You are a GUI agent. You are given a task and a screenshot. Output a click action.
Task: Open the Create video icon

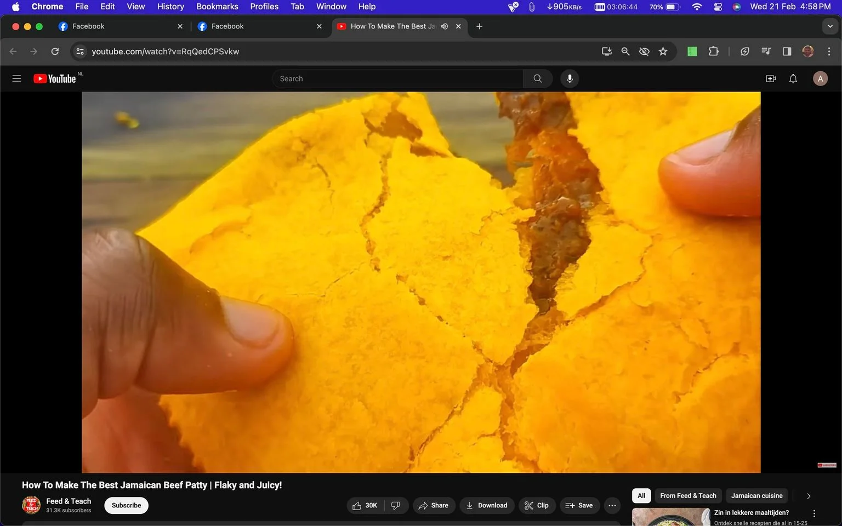tap(771, 78)
